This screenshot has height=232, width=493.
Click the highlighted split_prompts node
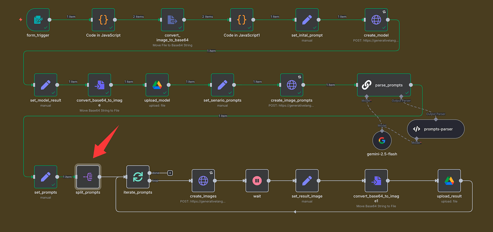tap(88, 177)
